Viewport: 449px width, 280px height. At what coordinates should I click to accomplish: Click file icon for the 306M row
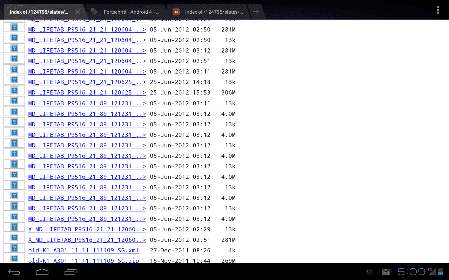click(14, 90)
